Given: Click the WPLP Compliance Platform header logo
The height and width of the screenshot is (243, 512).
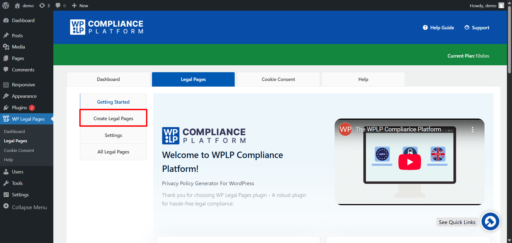Looking at the screenshot, I should [107, 27].
